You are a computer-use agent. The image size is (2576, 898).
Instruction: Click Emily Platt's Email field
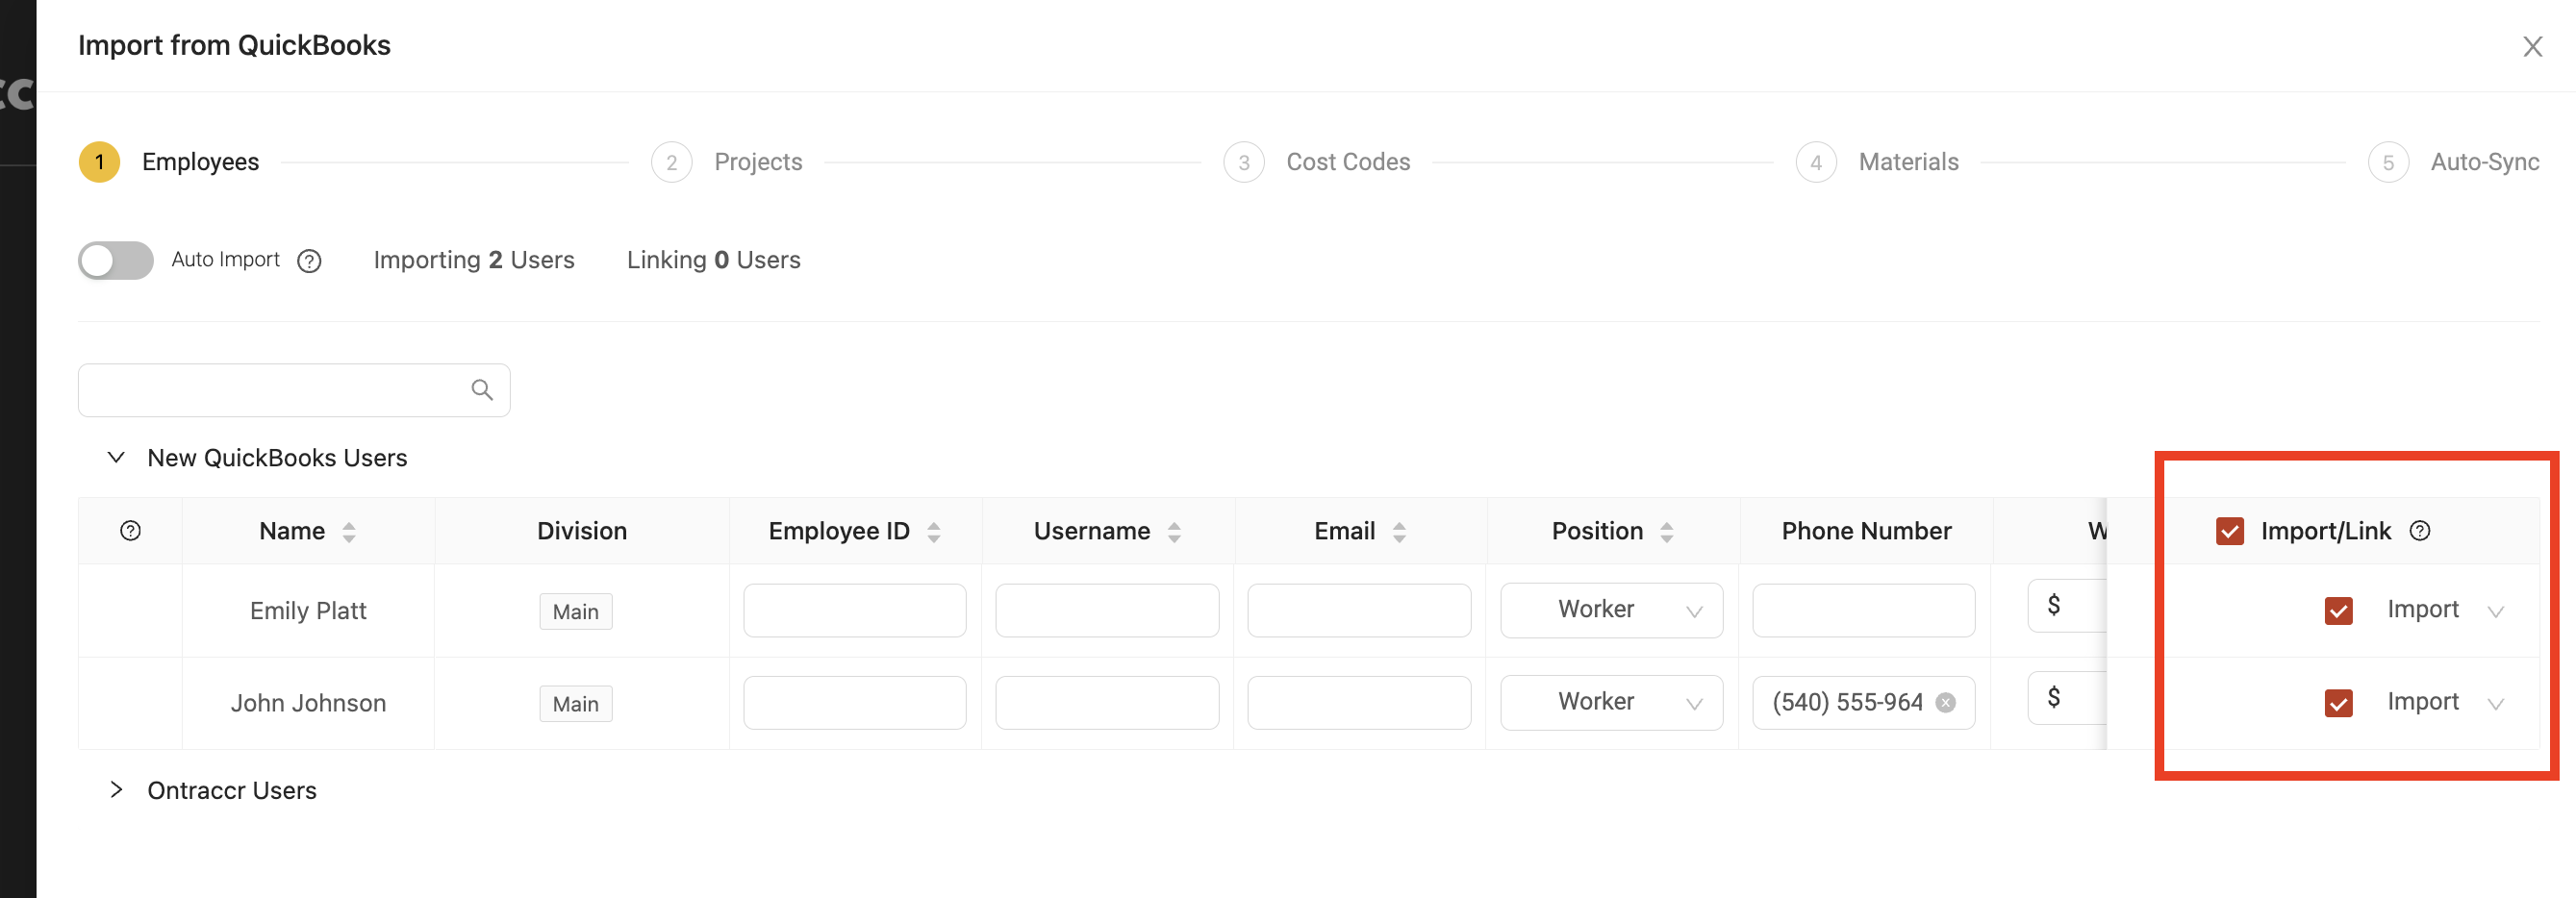point(1359,610)
